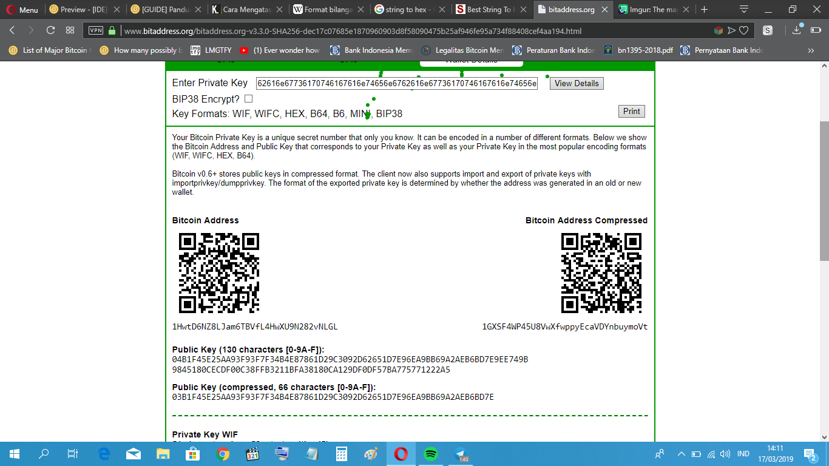
Task: Click the bitaddress.org URL address field
Action: click(x=352, y=31)
